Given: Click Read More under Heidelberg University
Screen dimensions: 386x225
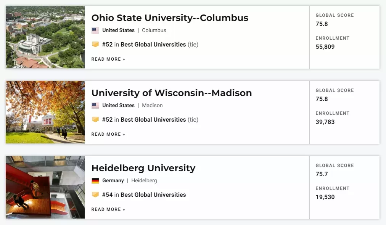Looking at the screenshot, I should point(108,209).
